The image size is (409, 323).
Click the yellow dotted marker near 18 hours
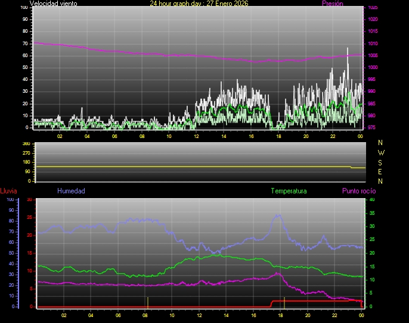pos(284,302)
